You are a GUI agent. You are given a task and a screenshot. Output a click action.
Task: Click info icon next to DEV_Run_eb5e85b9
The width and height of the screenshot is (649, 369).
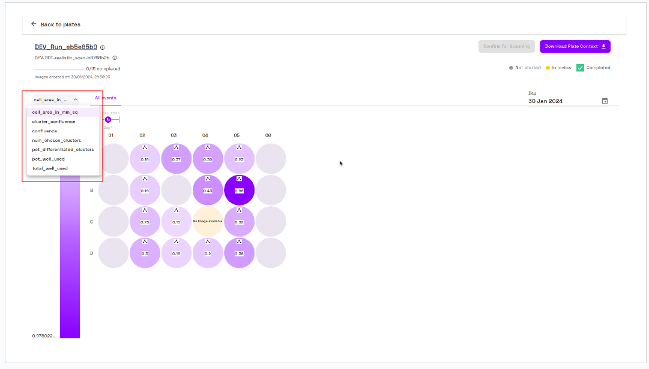tap(103, 47)
